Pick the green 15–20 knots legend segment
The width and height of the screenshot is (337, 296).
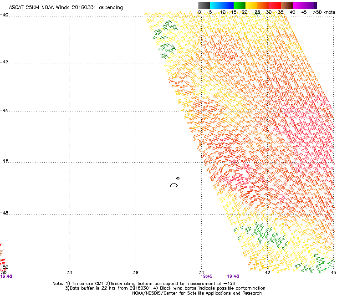[240, 5]
